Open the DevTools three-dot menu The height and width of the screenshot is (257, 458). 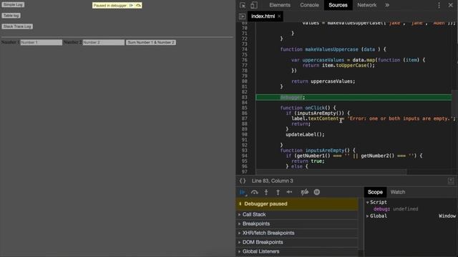439,5
